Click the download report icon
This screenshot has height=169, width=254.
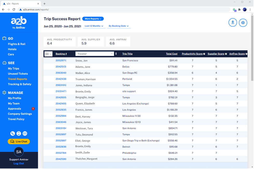pyautogui.click(x=233, y=23)
